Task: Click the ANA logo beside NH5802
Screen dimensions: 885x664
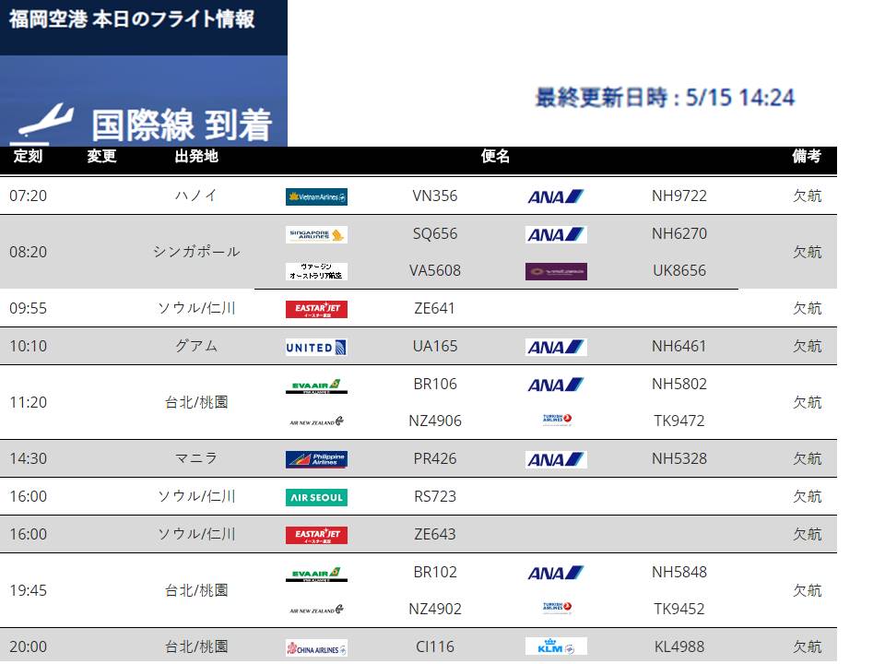Action: tap(556, 385)
